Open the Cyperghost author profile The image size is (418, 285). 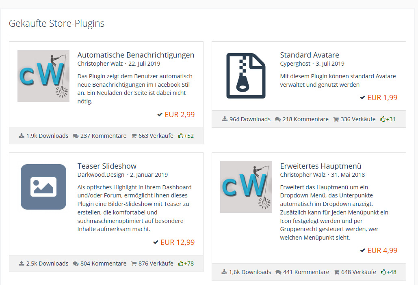[295, 64]
